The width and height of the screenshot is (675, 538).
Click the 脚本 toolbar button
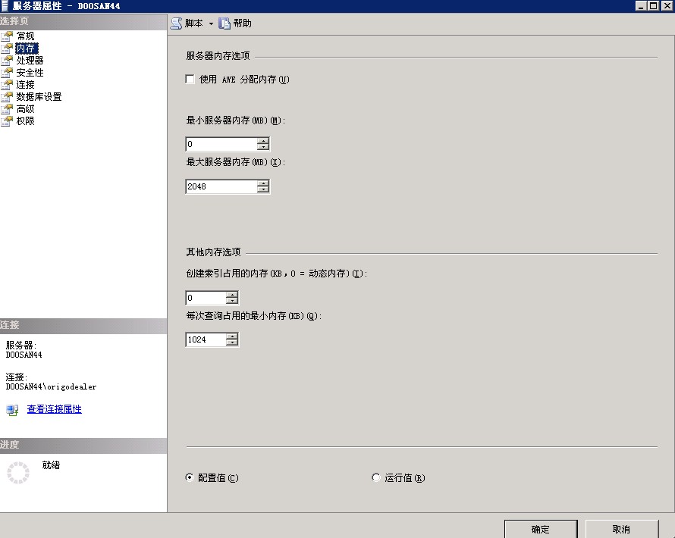[x=187, y=23]
